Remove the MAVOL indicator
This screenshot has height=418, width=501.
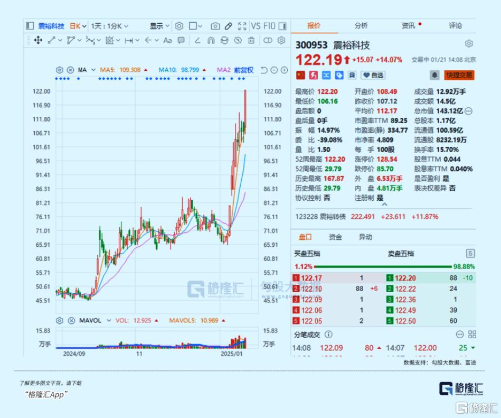pos(72,320)
